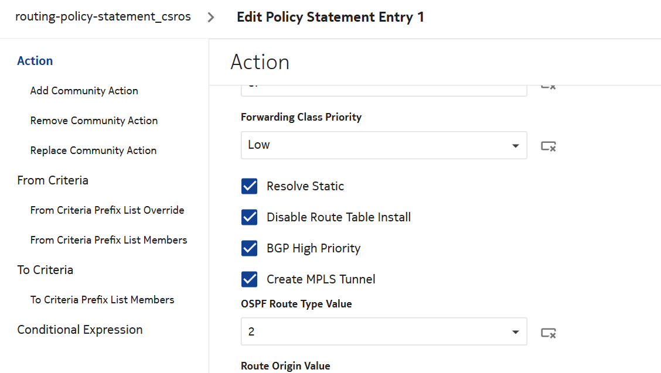Viewport: 661px width, 373px height.
Task: Clear the OSPF Route Type Value icon
Action: click(548, 333)
